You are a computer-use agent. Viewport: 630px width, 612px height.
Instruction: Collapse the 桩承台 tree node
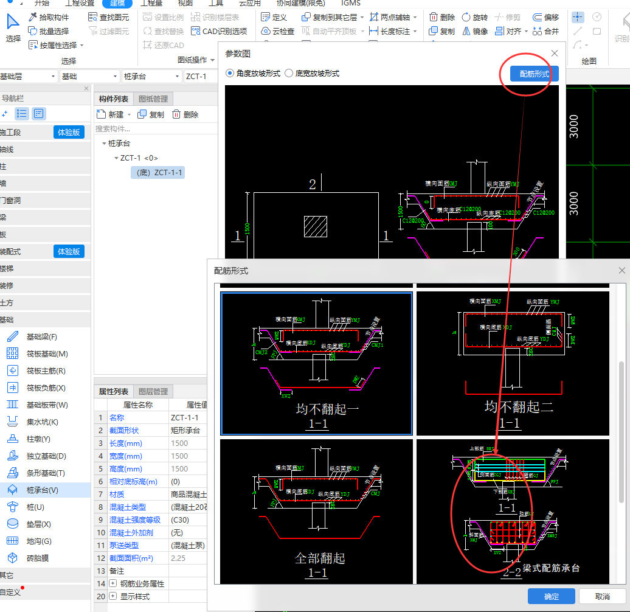click(104, 144)
